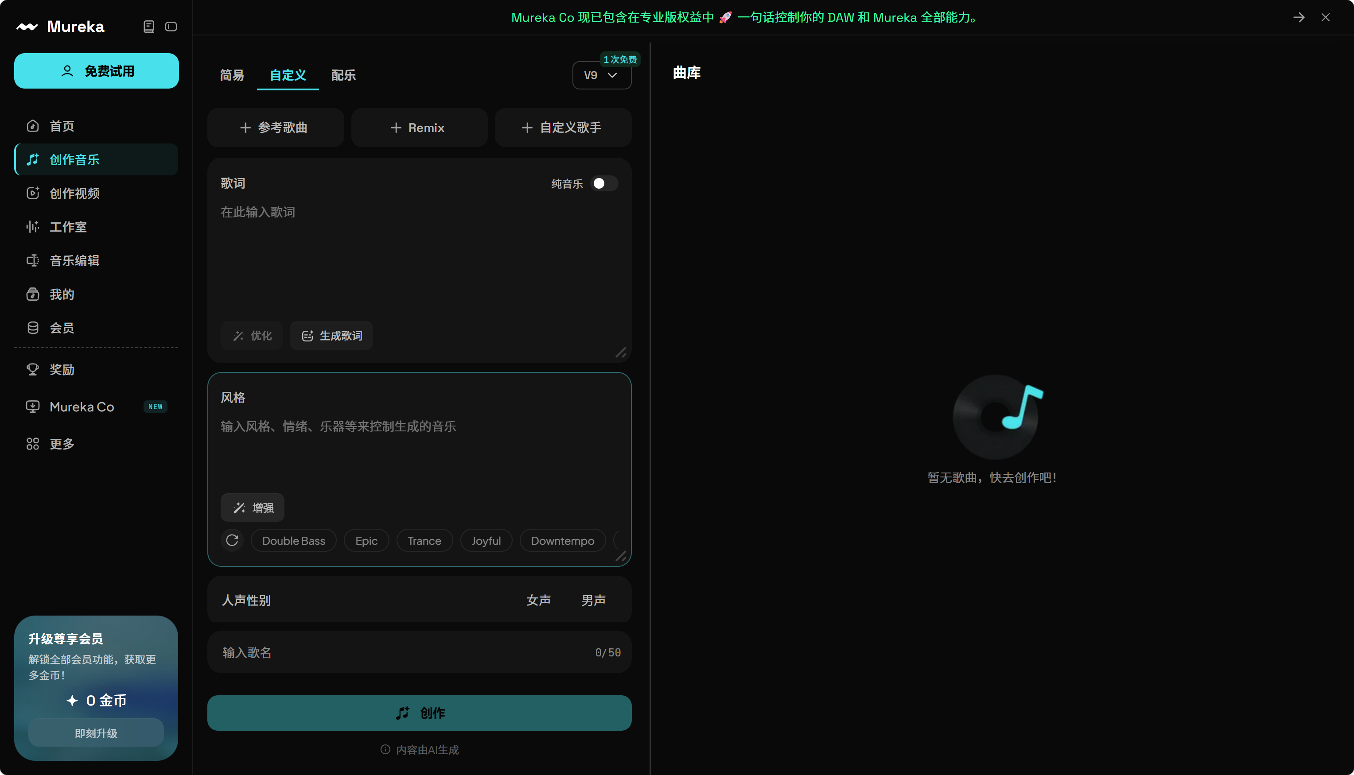Viewport: 1354px width, 775px height.
Task: Click the Mureka Co monitor icon
Action: click(x=33, y=407)
